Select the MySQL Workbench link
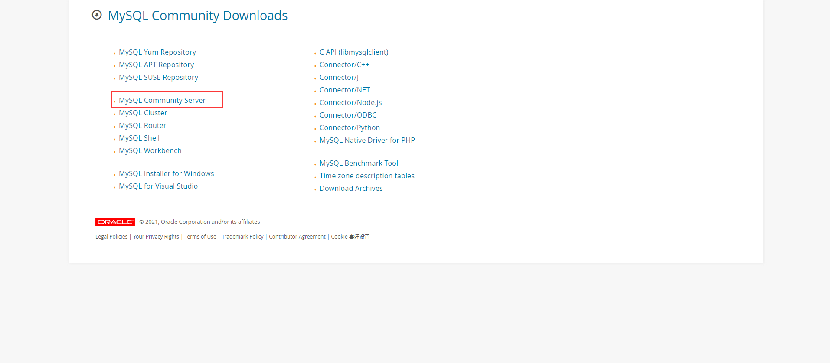This screenshot has height=363, width=830. click(x=150, y=150)
